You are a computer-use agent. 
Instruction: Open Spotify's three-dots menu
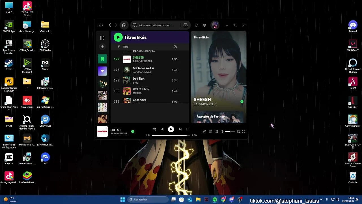pos(101,25)
